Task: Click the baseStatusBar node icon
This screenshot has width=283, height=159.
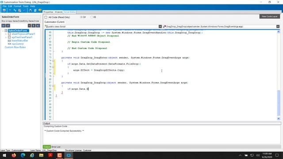Action: [x=9, y=41]
